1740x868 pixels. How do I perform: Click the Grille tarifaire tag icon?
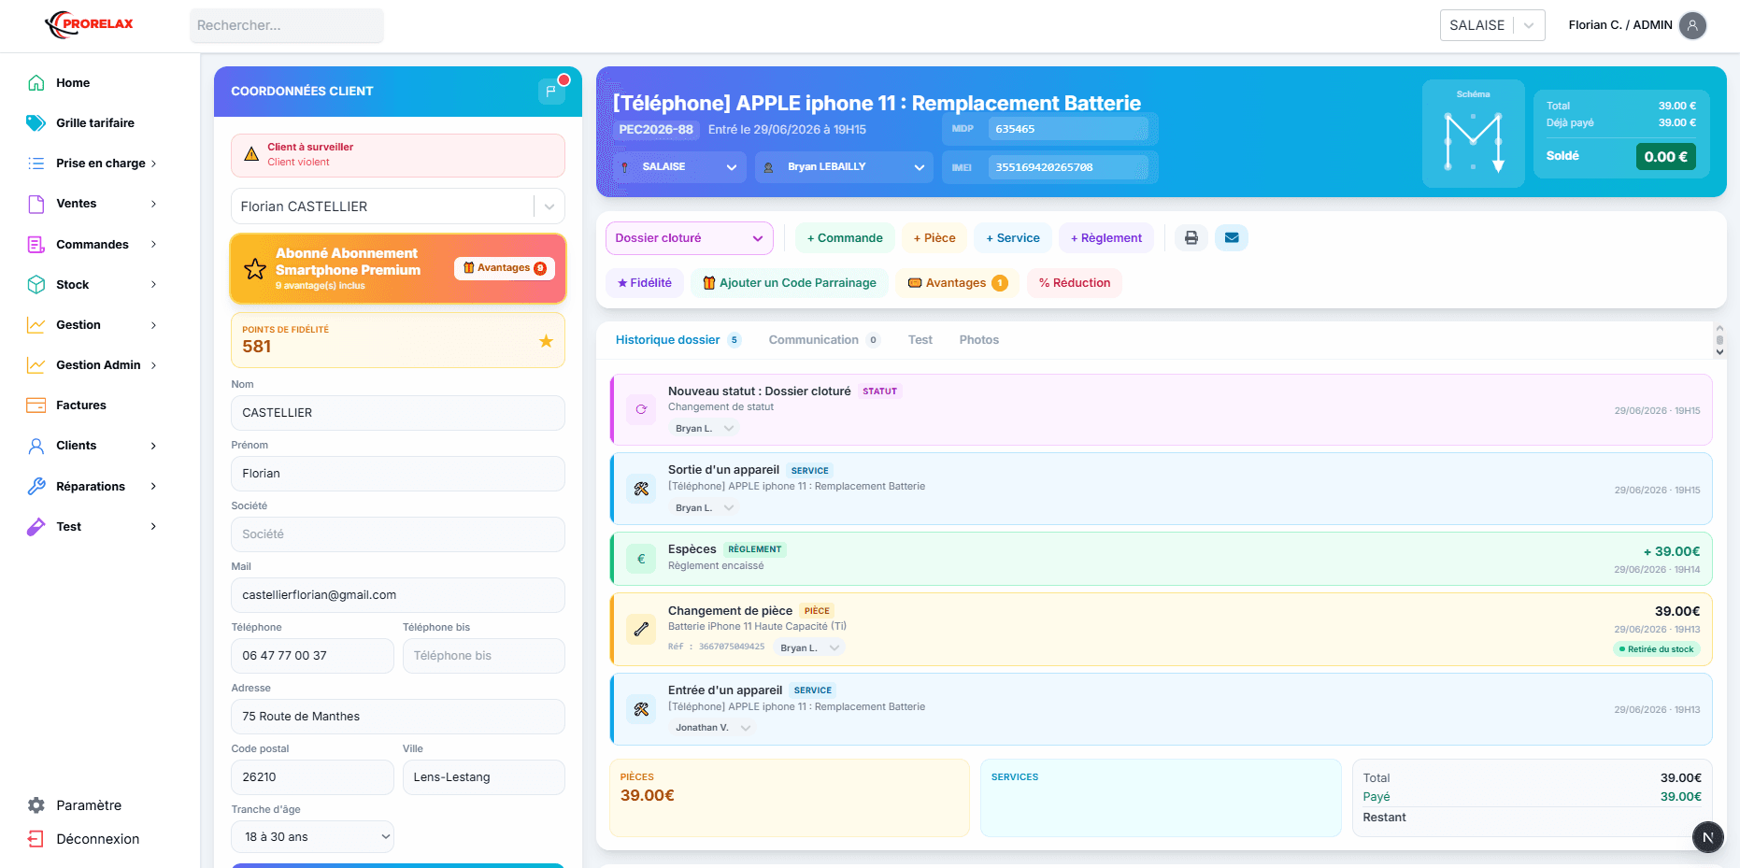36,122
